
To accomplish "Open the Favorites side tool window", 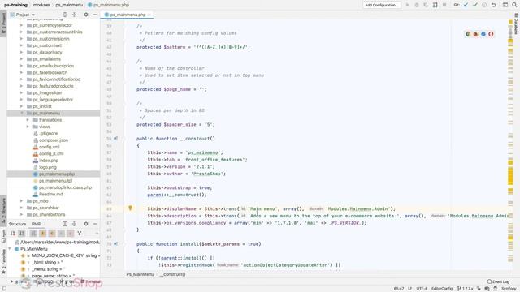I will [3, 261].
